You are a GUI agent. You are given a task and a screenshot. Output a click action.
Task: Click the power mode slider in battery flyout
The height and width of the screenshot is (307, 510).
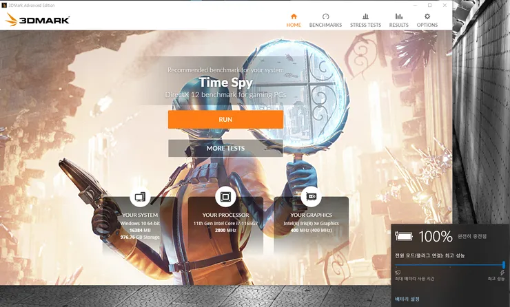click(x=450, y=265)
